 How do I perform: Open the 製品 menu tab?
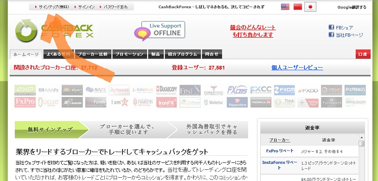point(156,54)
